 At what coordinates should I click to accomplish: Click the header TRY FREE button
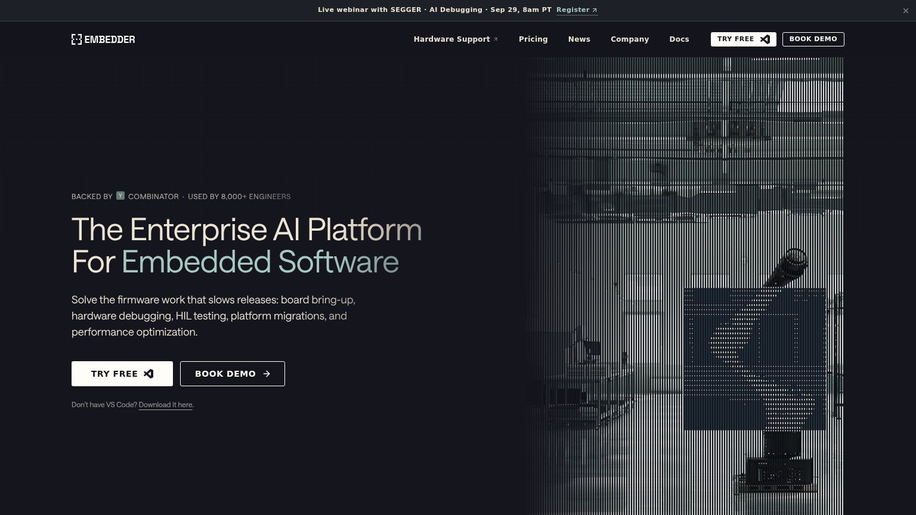(744, 39)
